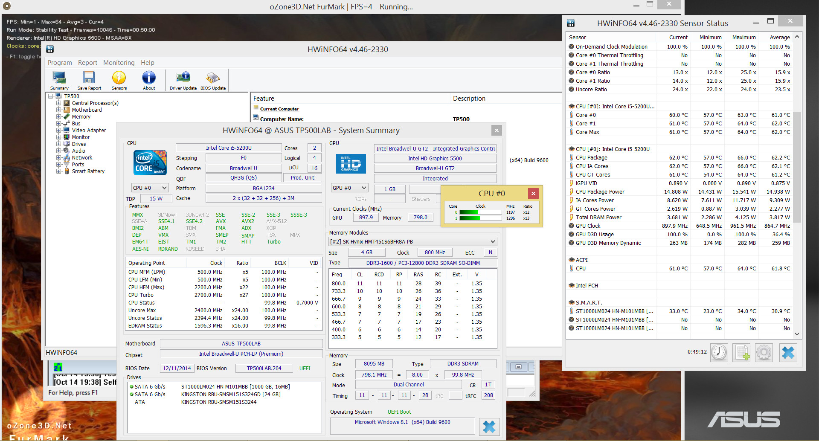Close the sensor window using blue X icon
Image resolution: width=819 pixels, height=441 pixels.
point(788,353)
